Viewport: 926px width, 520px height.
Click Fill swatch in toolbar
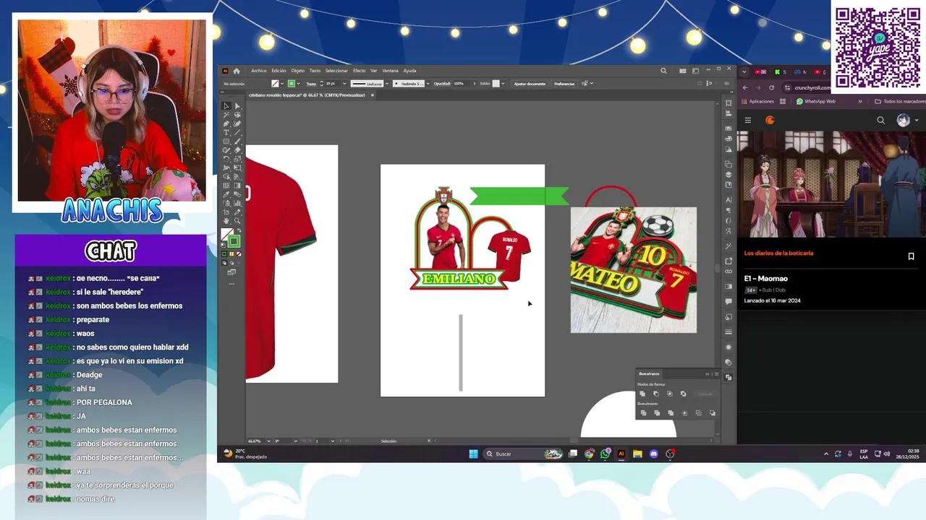[x=227, y=233]
